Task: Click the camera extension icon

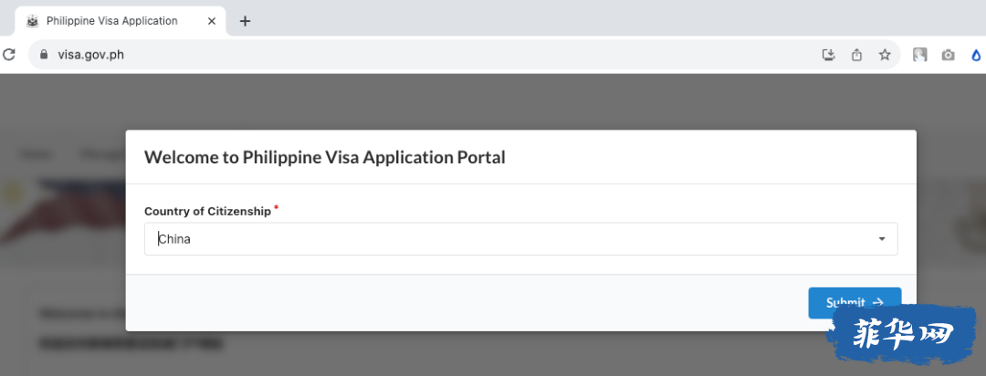Action: (x=949, y=56)
